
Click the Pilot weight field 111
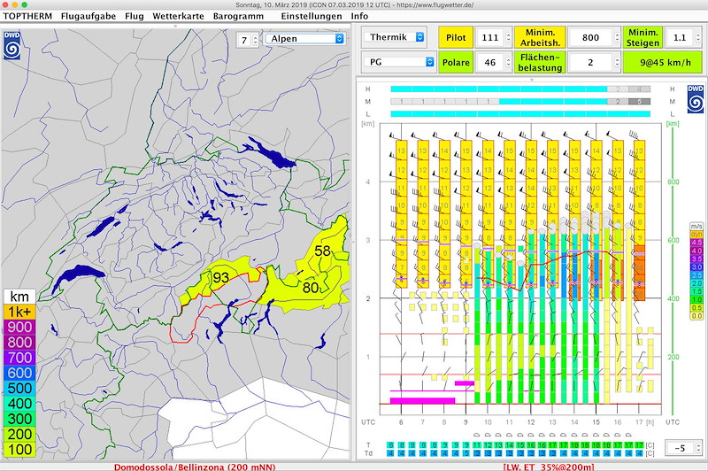click(x=490, y=37)
